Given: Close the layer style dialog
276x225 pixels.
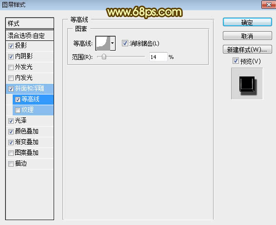Looking at the screenshot, I should [269, 4].
